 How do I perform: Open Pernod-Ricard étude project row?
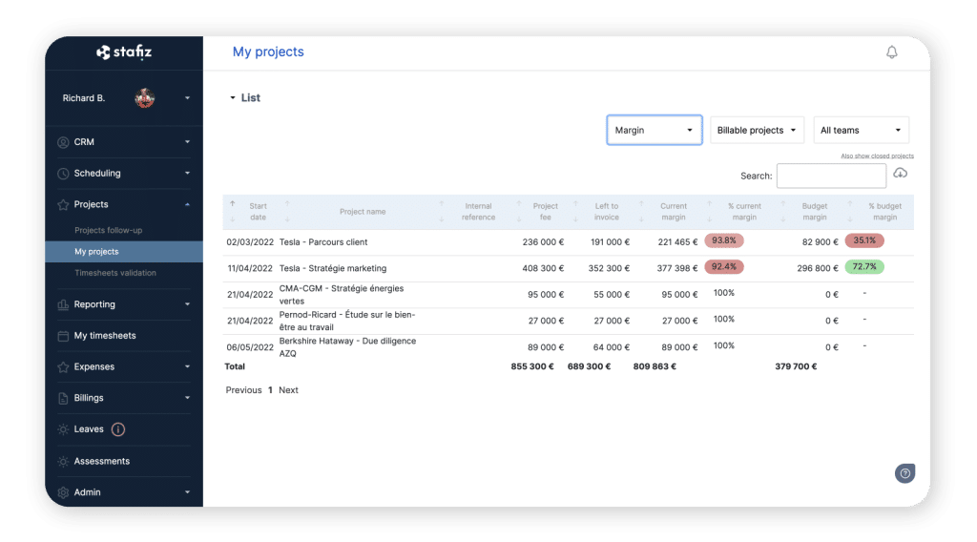347,321
